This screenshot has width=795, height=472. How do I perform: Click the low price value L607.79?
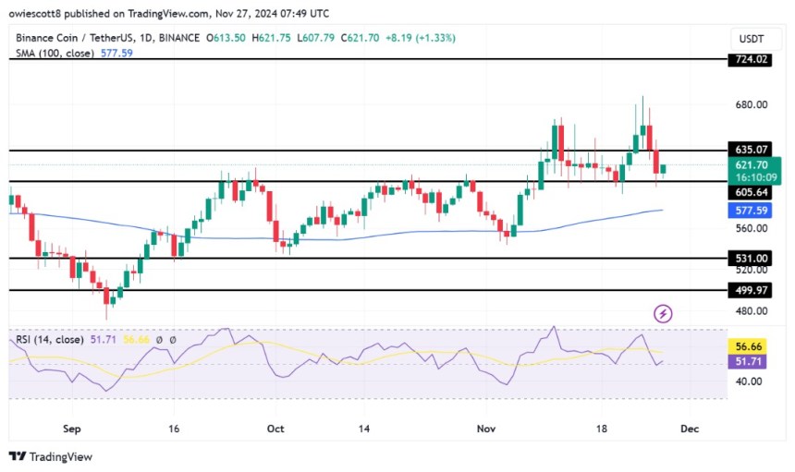(316, 38)
